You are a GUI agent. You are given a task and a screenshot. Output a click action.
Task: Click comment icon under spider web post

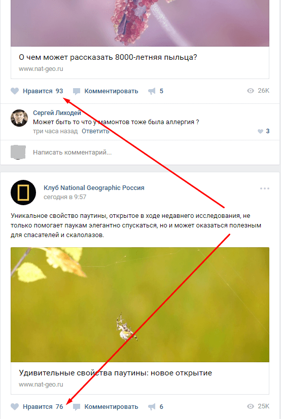(x=77, y=407)
